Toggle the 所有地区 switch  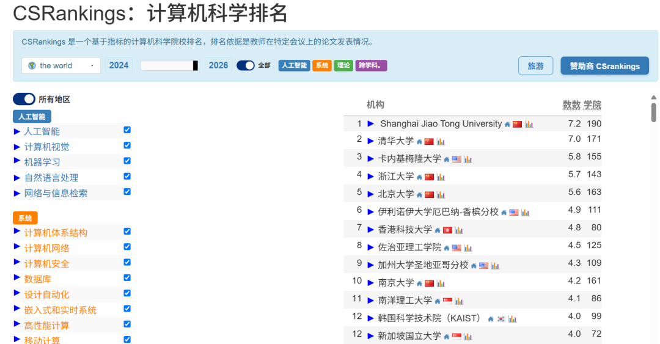(24, 99)
